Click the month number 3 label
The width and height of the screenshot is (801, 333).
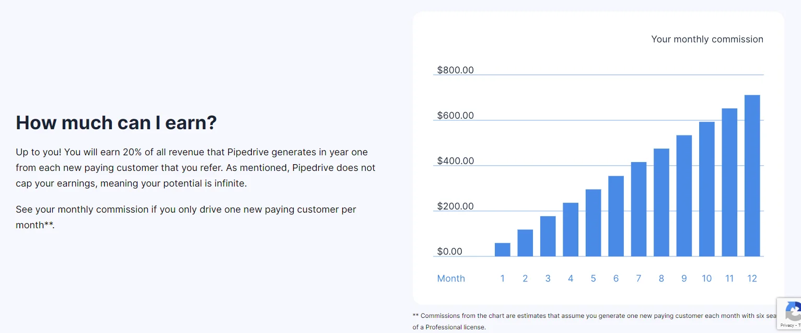[x=548, y=278]
